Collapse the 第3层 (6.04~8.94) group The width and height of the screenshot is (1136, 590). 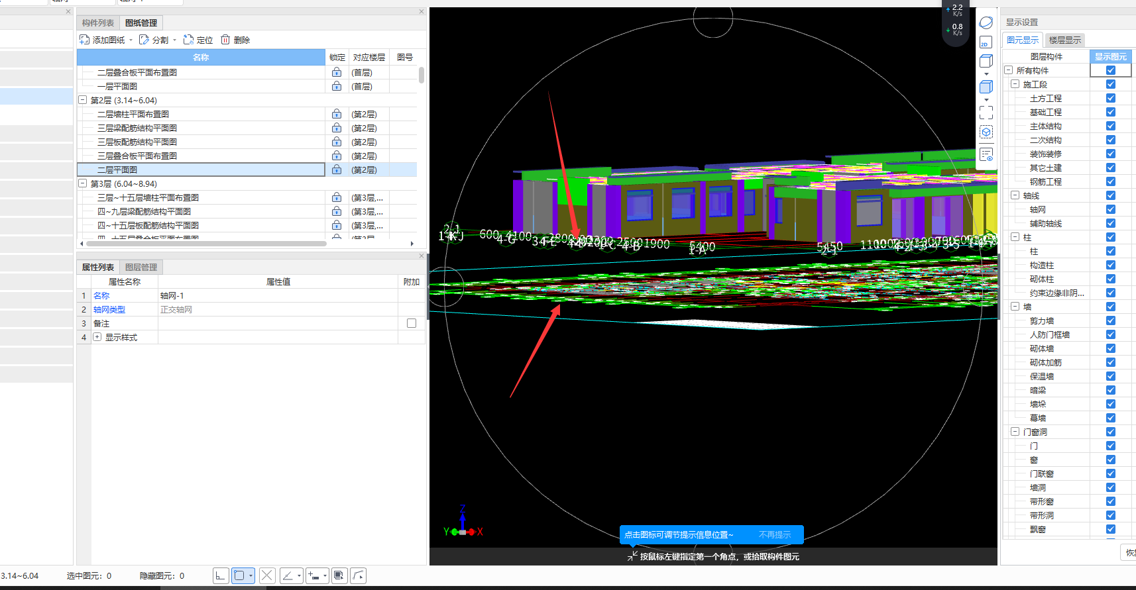point(83,183)
